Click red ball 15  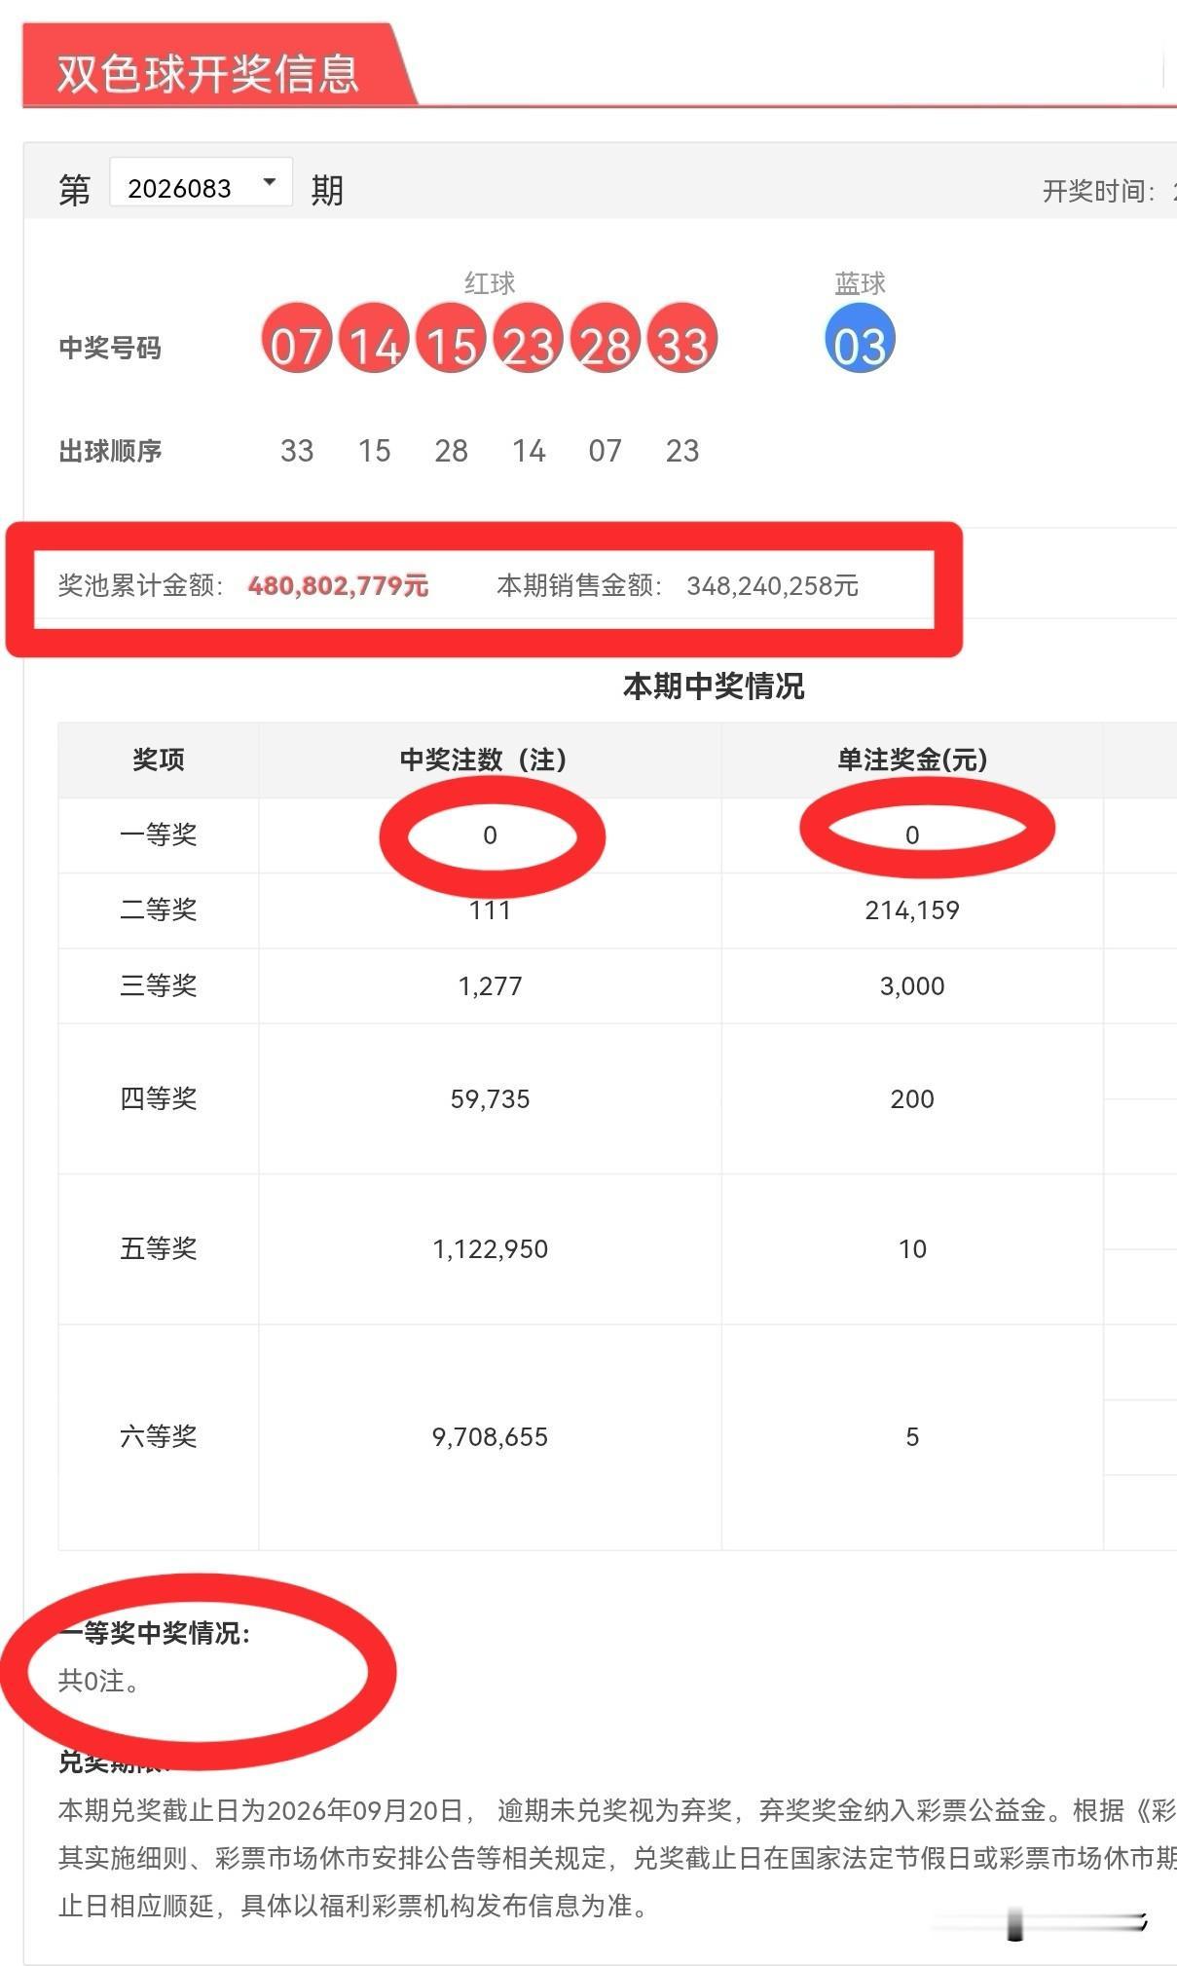pos(451,339)
